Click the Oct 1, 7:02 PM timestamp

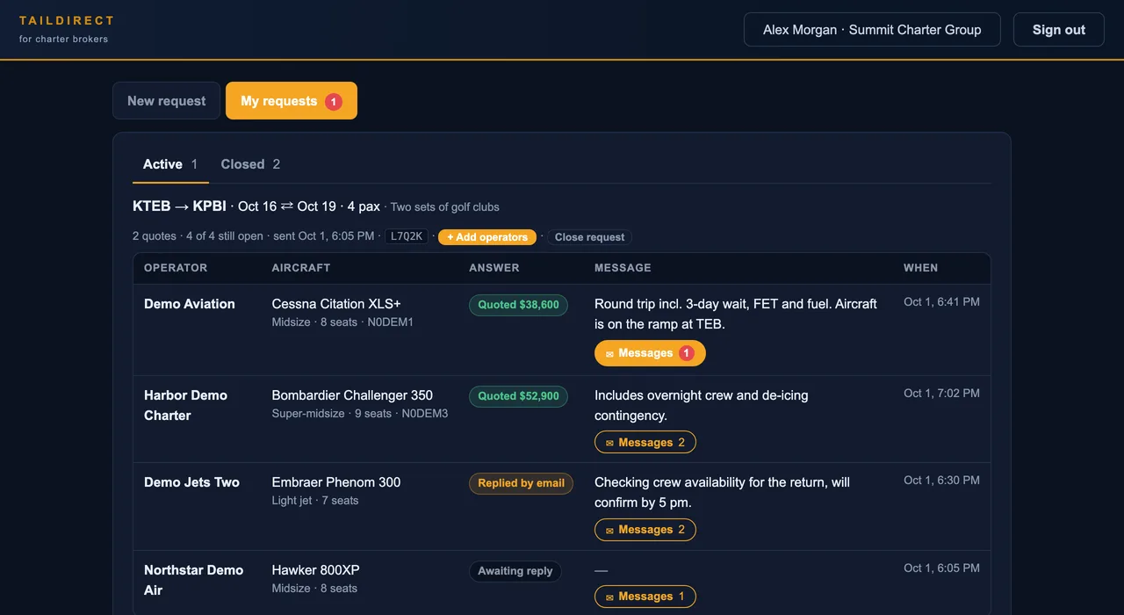[941, 394]
